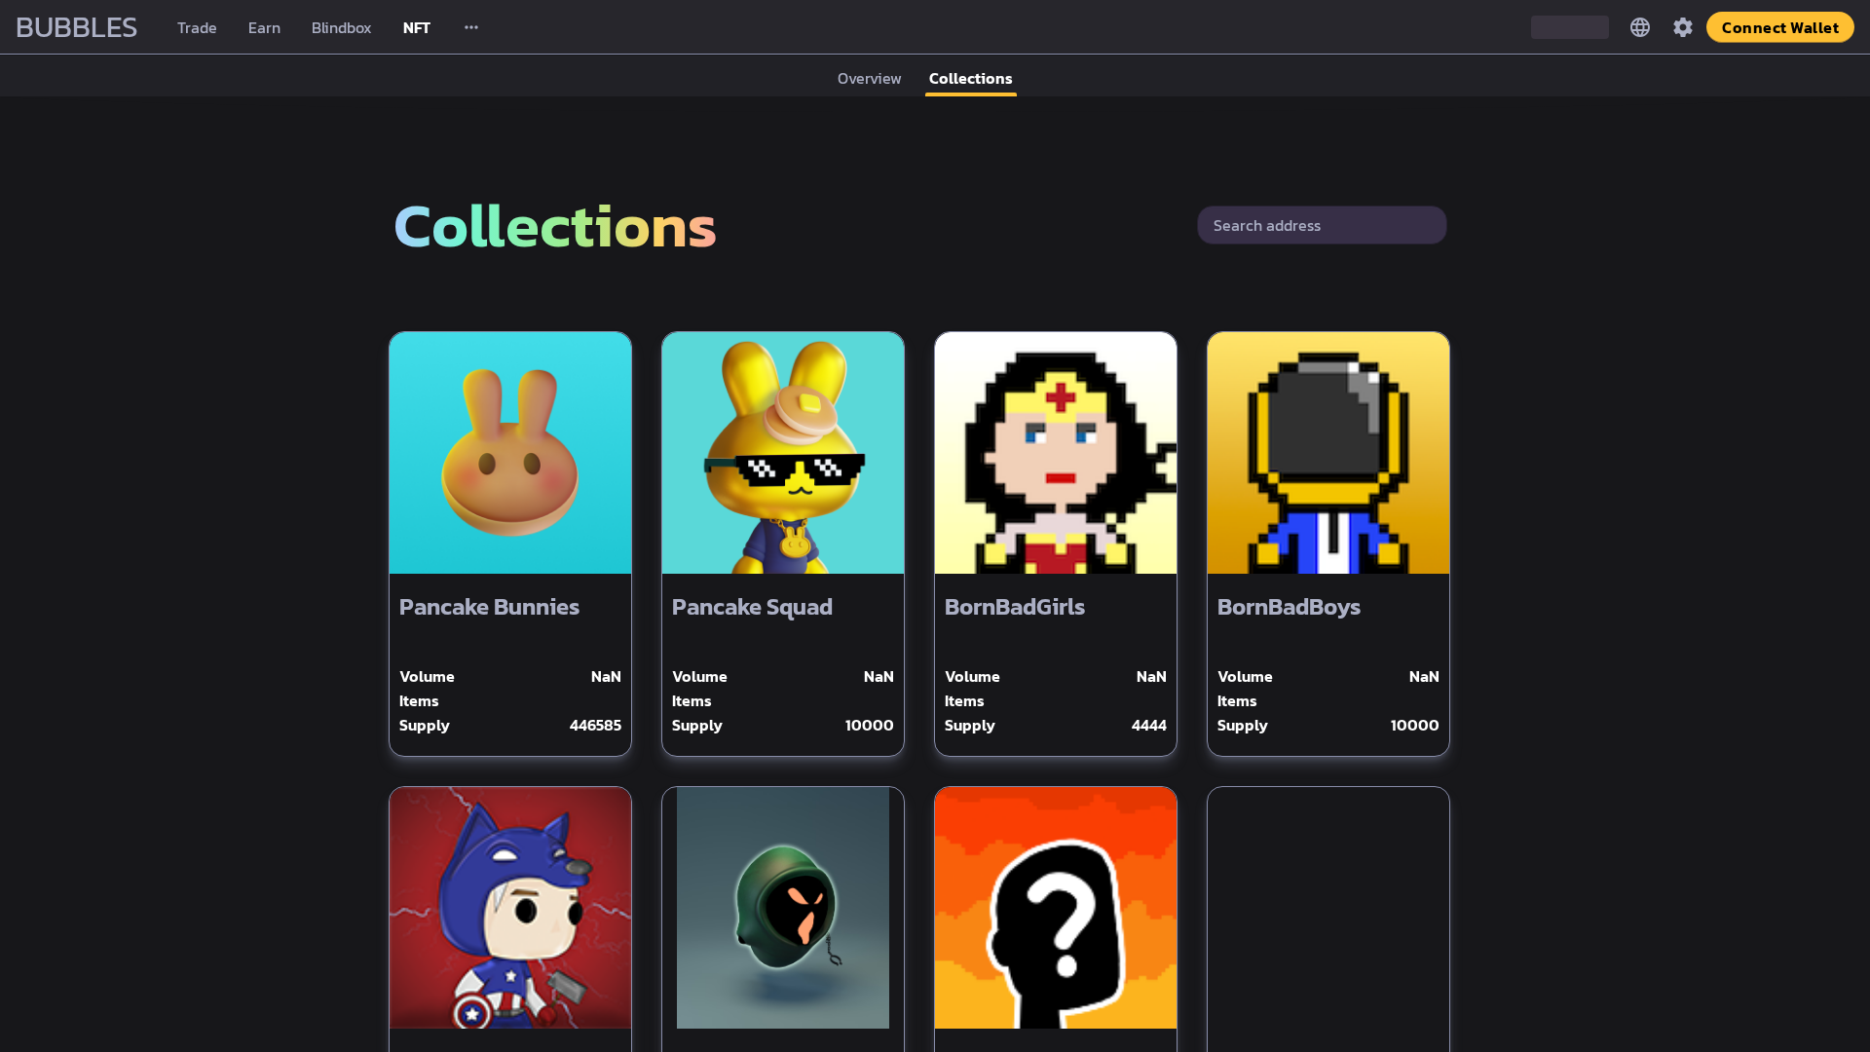Click Supply value 10000 in BornBadBoys
1870x1052 pixels.
(1414, 725)
